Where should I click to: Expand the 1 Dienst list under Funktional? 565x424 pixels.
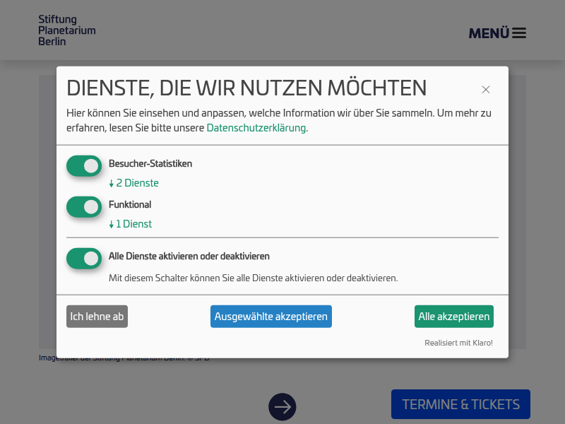click(x=130, y=223)
